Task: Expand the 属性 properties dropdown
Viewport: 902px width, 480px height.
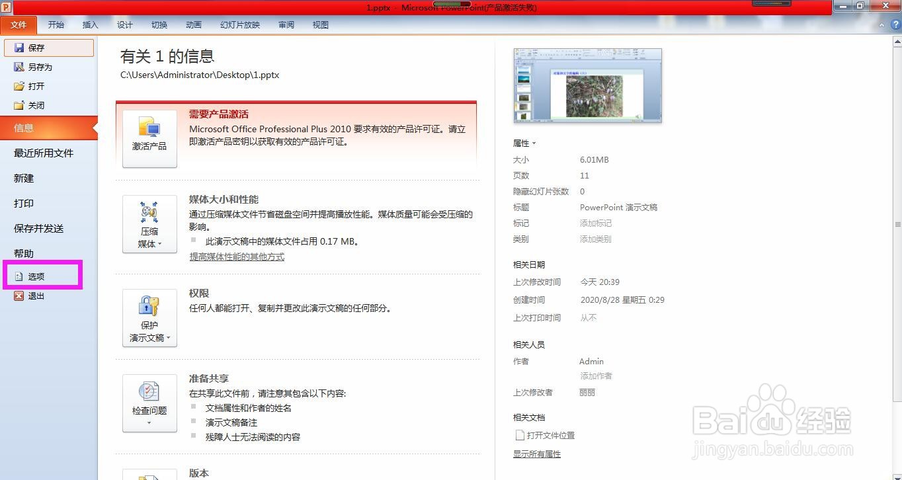Action: pyautogui.click(x=524, y=143)
